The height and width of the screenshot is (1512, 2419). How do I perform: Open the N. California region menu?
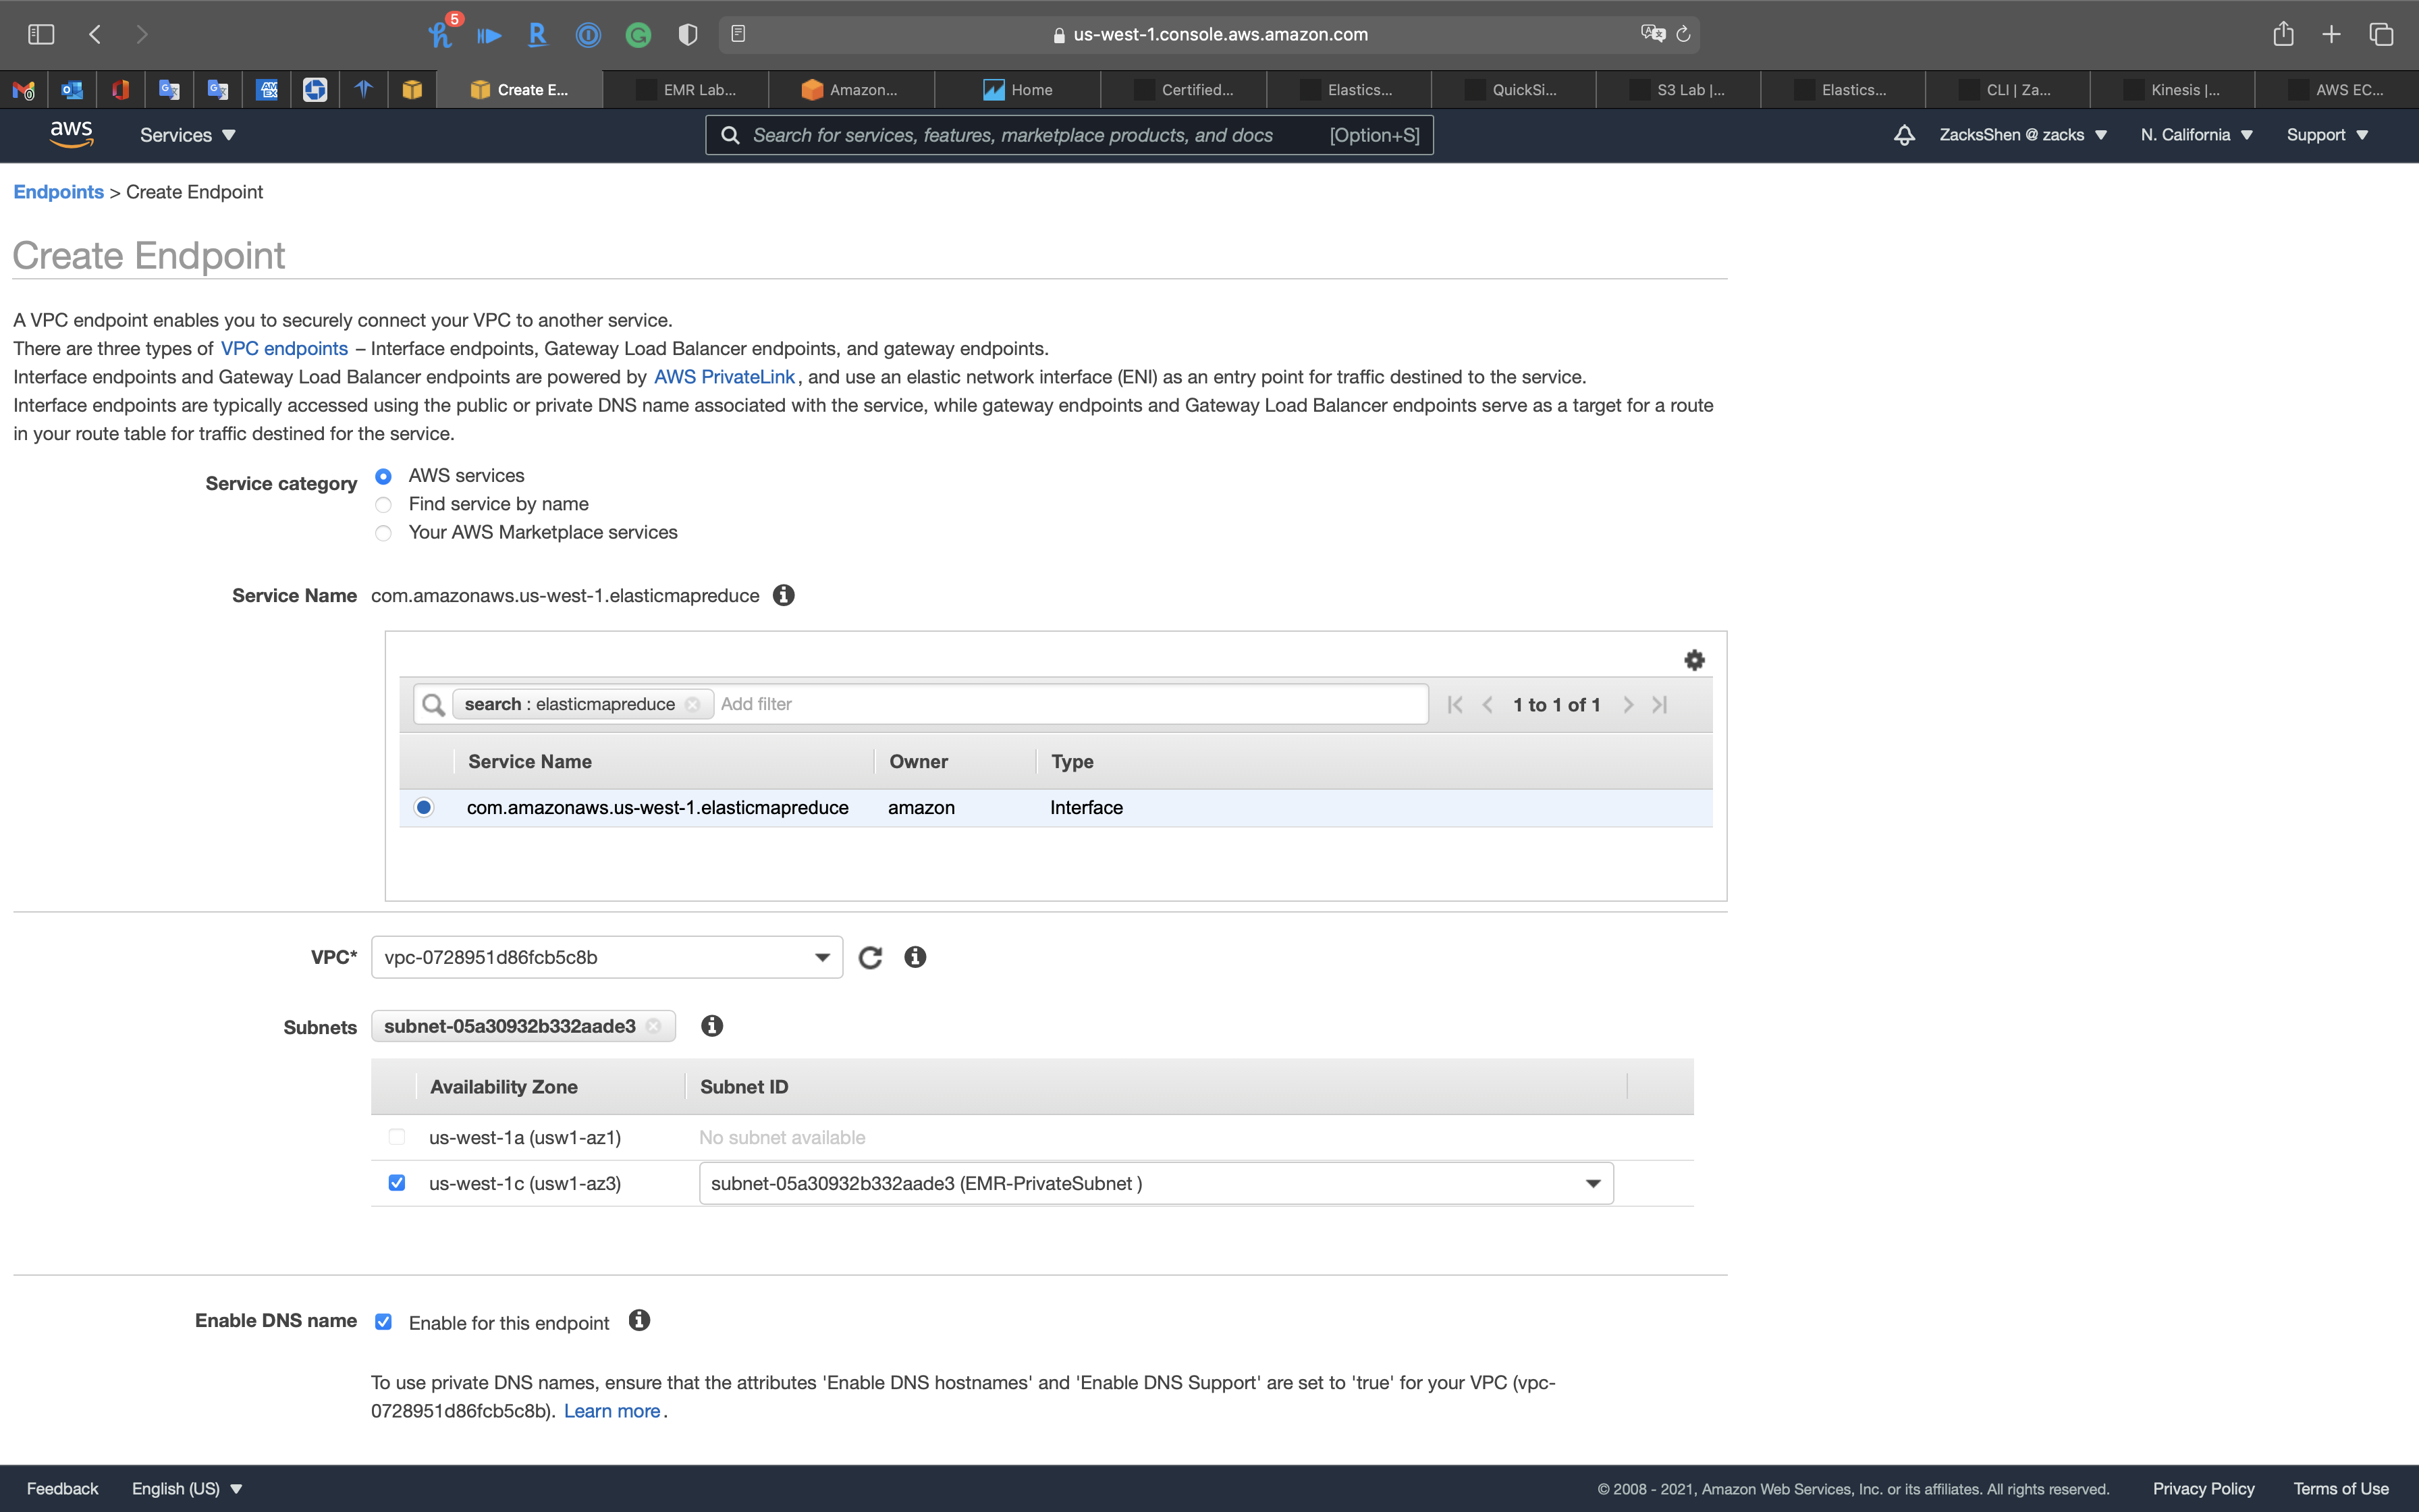(x=2196, y=135)
